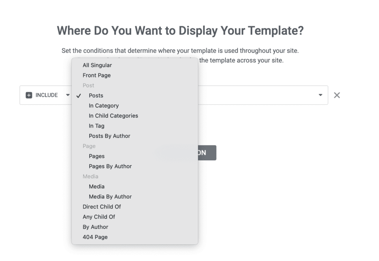
Task: Choose Media By Author
Action: (110, 197)
